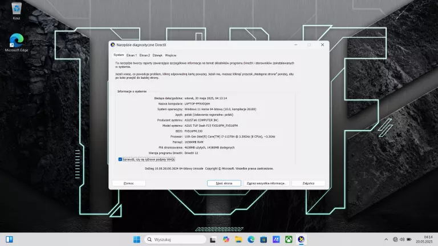Screen dimensions: 438x246
Task: Toggle the WHQL digital signatures checkbox
Action: coord(120,159)
